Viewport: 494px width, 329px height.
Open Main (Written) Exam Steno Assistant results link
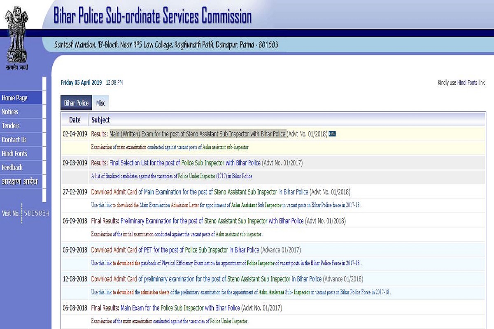click(197, 134)
